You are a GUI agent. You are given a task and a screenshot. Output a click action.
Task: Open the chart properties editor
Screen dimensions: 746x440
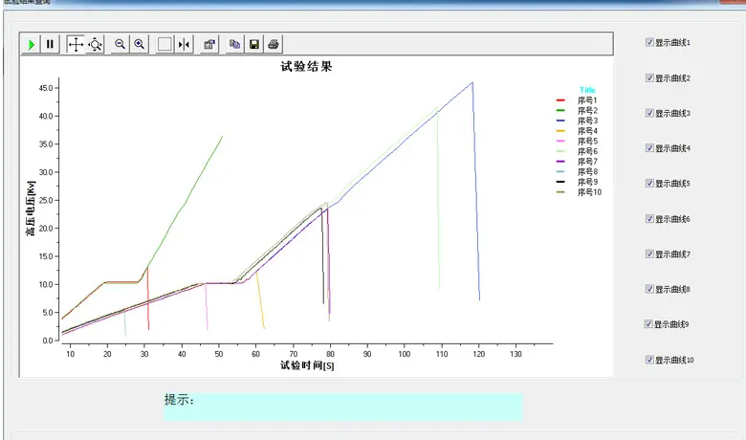pos(209,44)
